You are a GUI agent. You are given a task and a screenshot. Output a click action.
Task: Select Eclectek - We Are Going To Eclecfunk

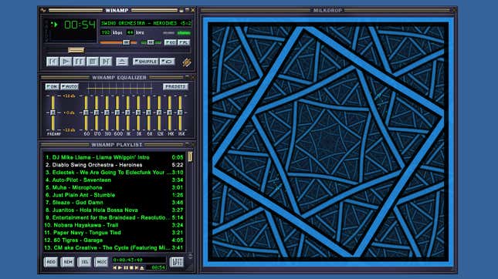click(x=114, y=173)
